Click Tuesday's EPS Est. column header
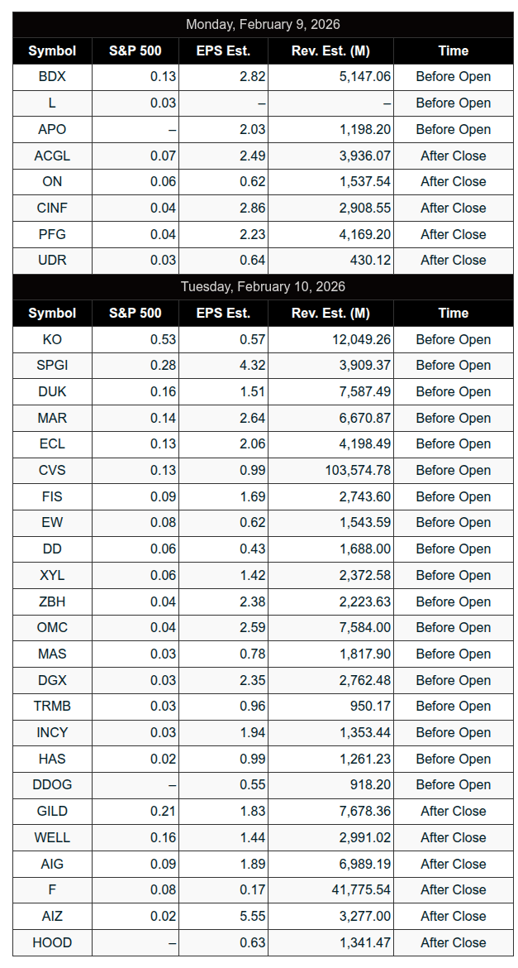 pyautogui.click(x=223, y=313)
